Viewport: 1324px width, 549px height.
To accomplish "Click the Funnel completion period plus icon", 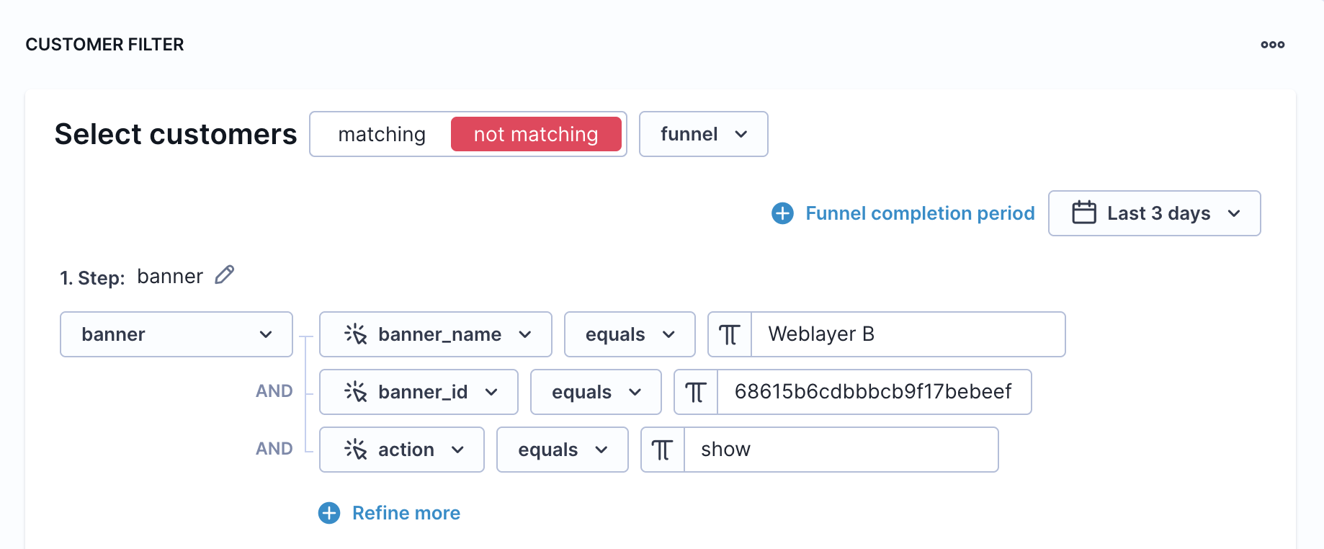I will point(782,213).
